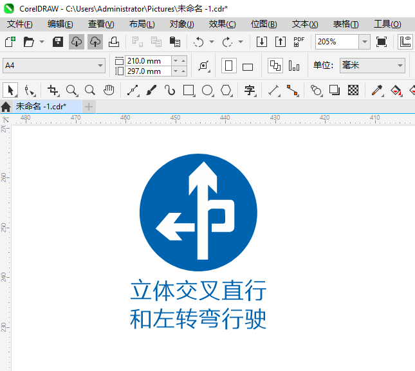Open the 位图(B) menu
The width and height of the screenshot is (415, 371).
pos(264,24)
